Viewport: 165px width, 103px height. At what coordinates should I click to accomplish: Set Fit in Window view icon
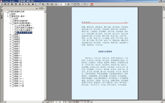pos(75,4)
